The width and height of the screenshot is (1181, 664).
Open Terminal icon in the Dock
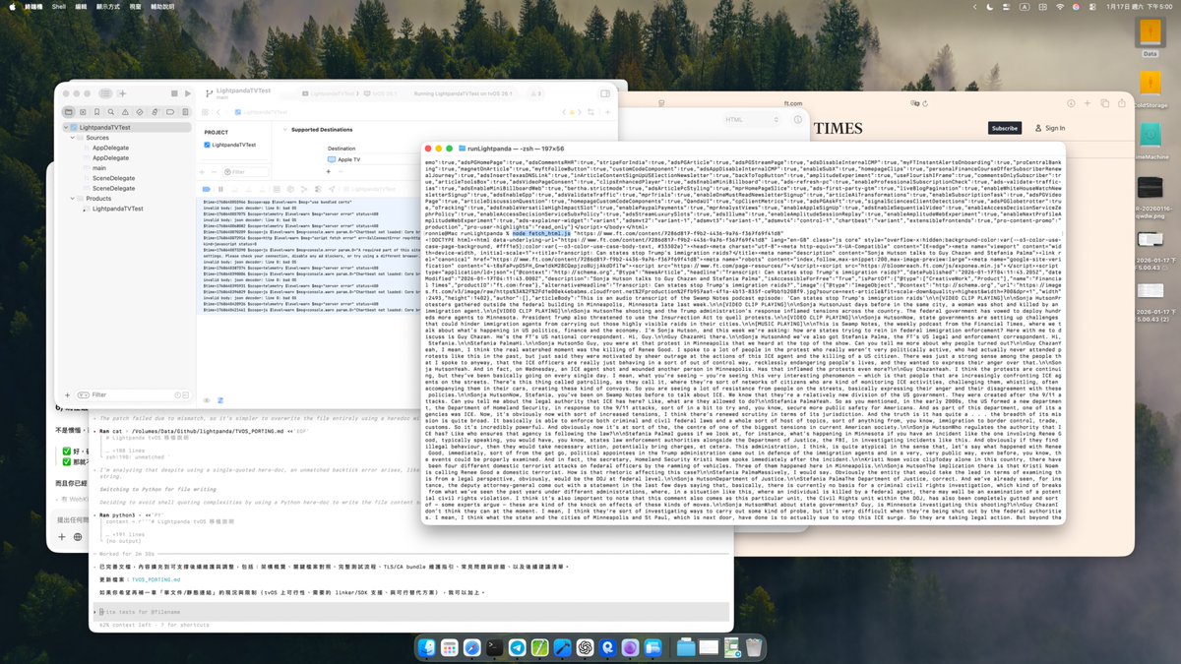495,647
